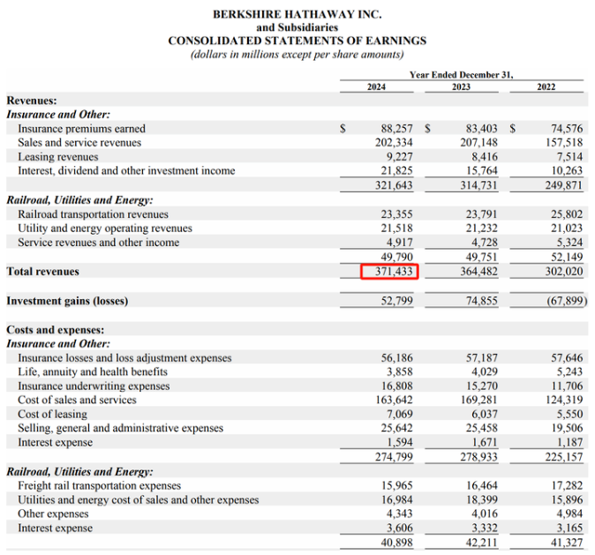This screenshot has width=595, height=555.
Task: Select the value 17,282
Action: [567, 486]
